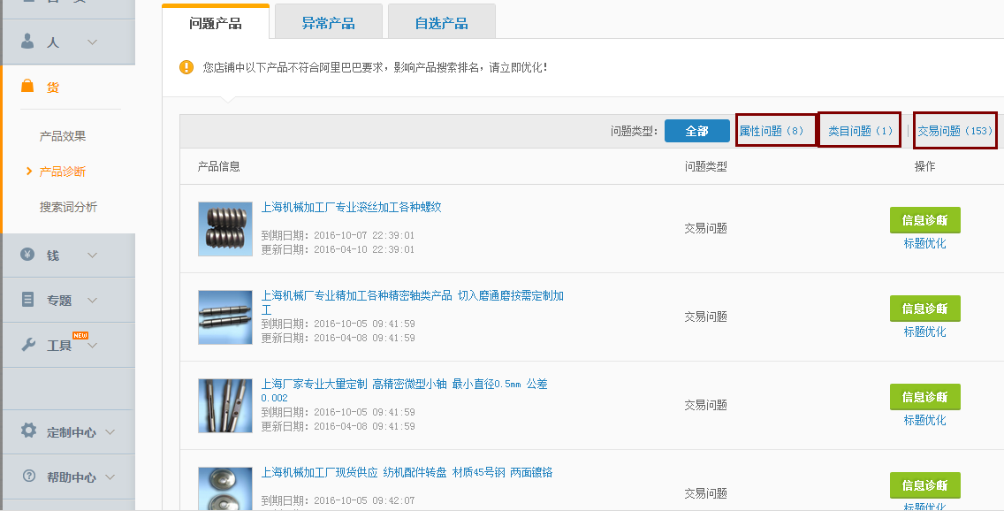Viewport: 1004px width, 511px height.
Task: Click the 专题 document icon
Action: coord(27,300)
